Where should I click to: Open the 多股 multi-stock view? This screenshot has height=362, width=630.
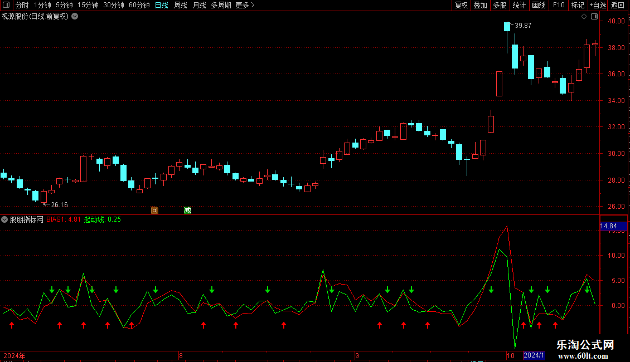(x=500, y=5)
